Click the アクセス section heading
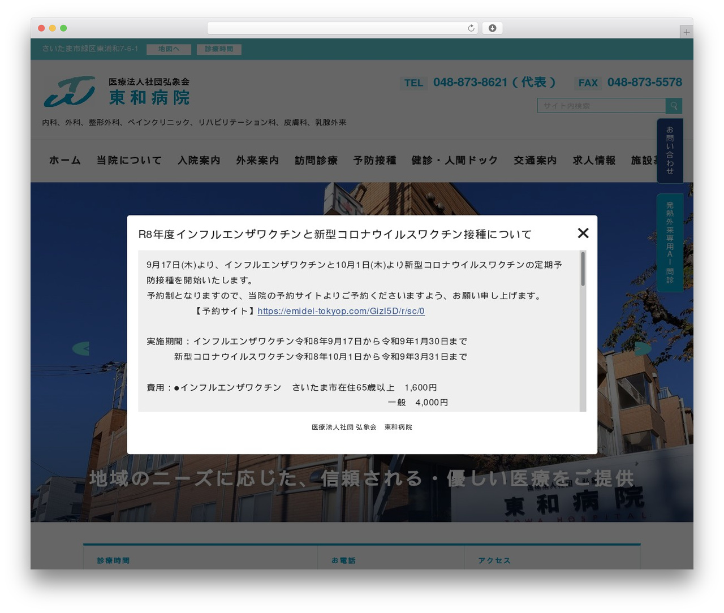The width and height of the screenshot is (724, 613). pyautogui.click(x=494, y=560)
